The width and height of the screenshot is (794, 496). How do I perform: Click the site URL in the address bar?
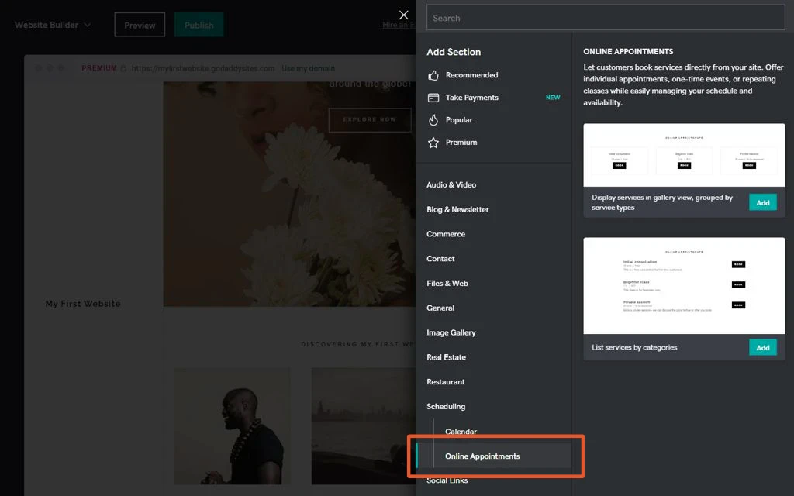(202, 68)
